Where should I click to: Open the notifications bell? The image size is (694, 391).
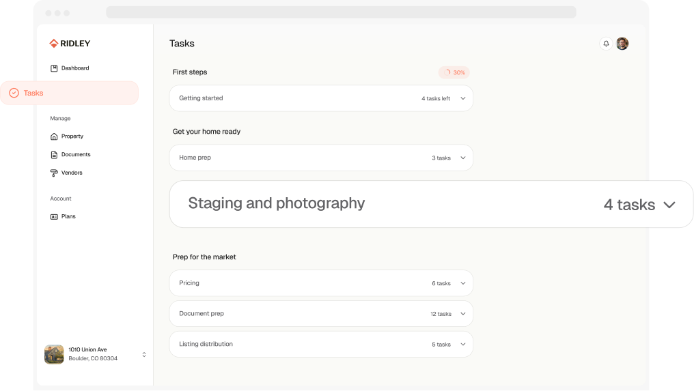point(606,44)
